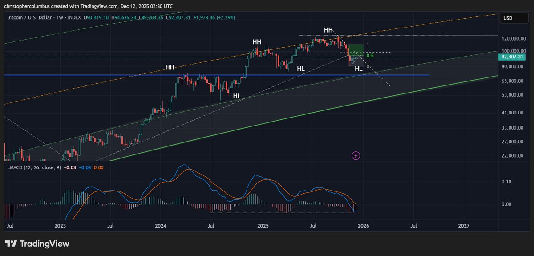Click the purple lightning bolt event icon
The width and height of the screenshot is (534, 256).
point(356,155)
